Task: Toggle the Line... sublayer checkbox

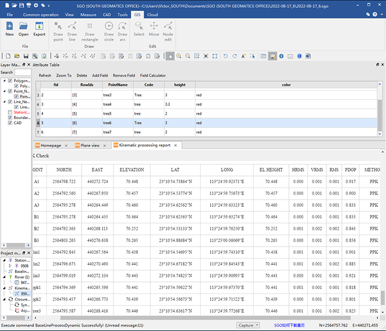Action: pyautogui.click(x=16, y=107)
